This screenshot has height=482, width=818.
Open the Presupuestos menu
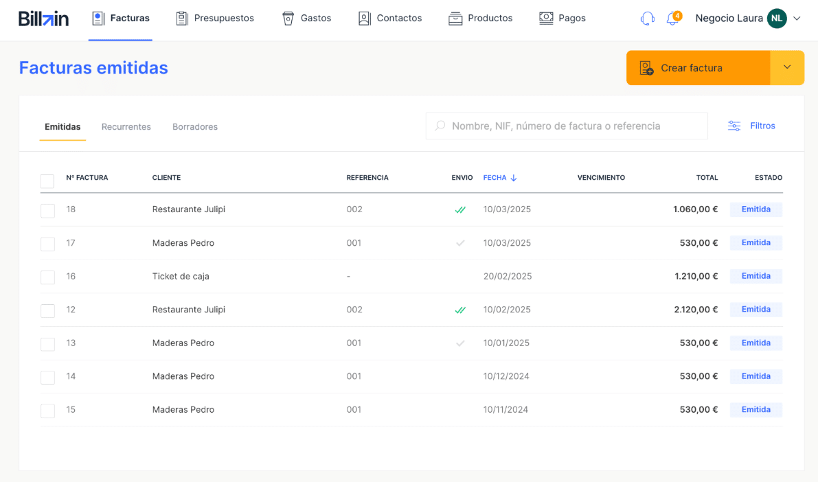(x=215, y=19)
